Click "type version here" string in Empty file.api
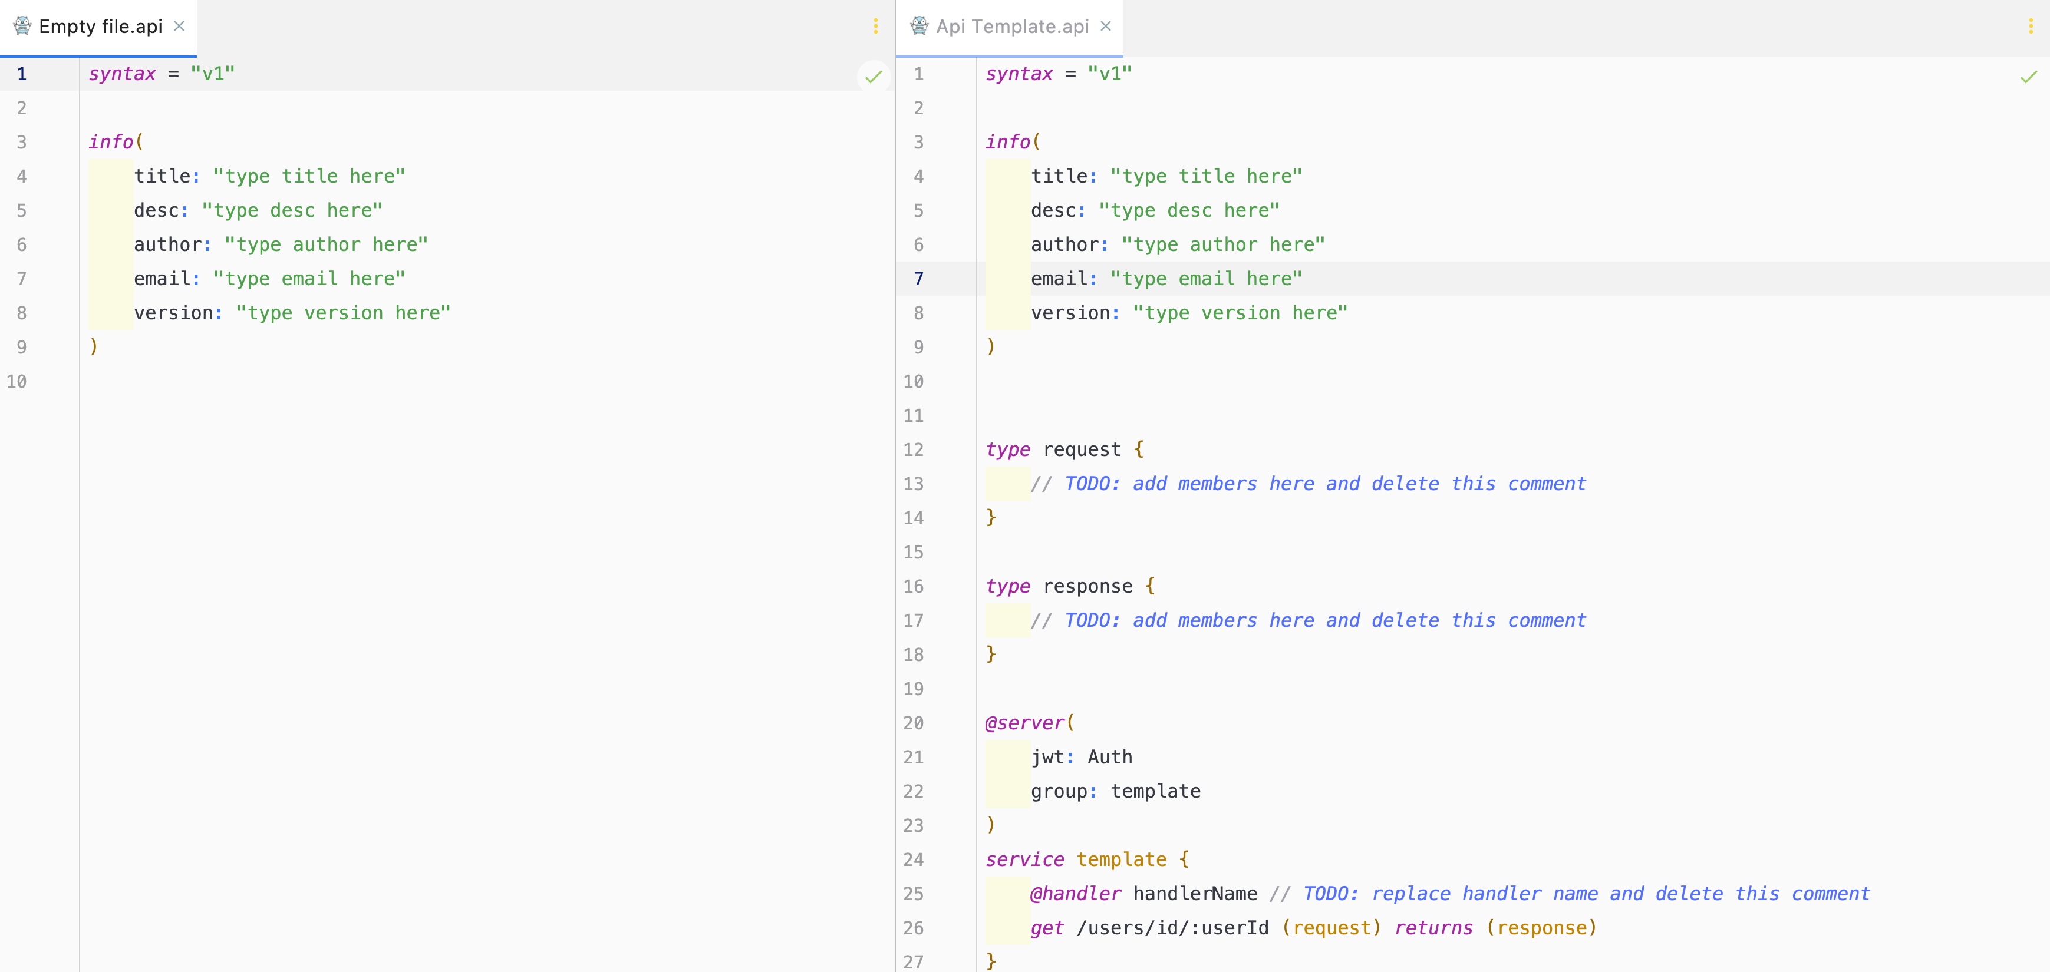This screenshot has width=2050, height=972. pyautogui.click(x=343, y=313)
